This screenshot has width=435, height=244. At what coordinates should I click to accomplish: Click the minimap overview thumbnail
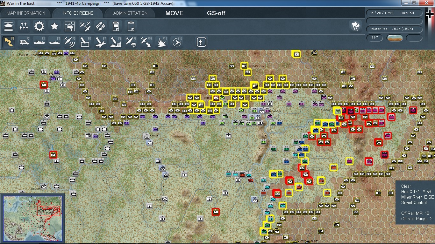tap(32, 218)
